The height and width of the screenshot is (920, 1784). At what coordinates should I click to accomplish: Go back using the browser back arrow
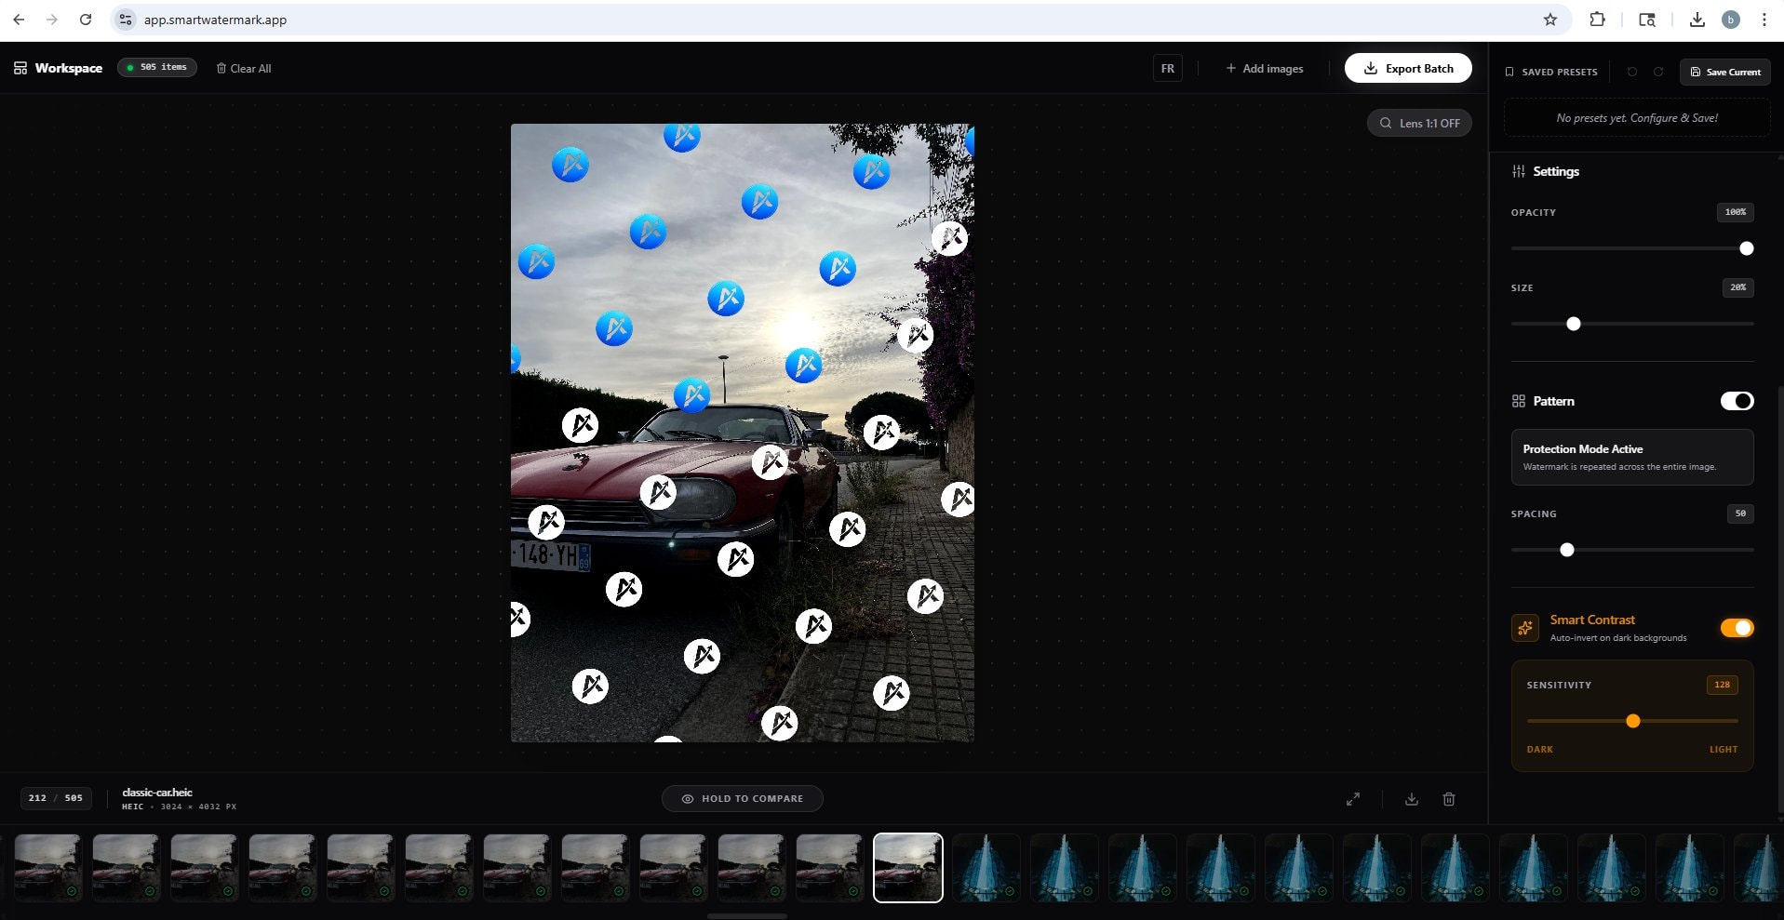click(x=19, y=20)
